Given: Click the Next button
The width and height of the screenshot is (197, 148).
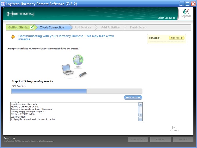Looking at the screenshot, I should click(x=183, y=140).
